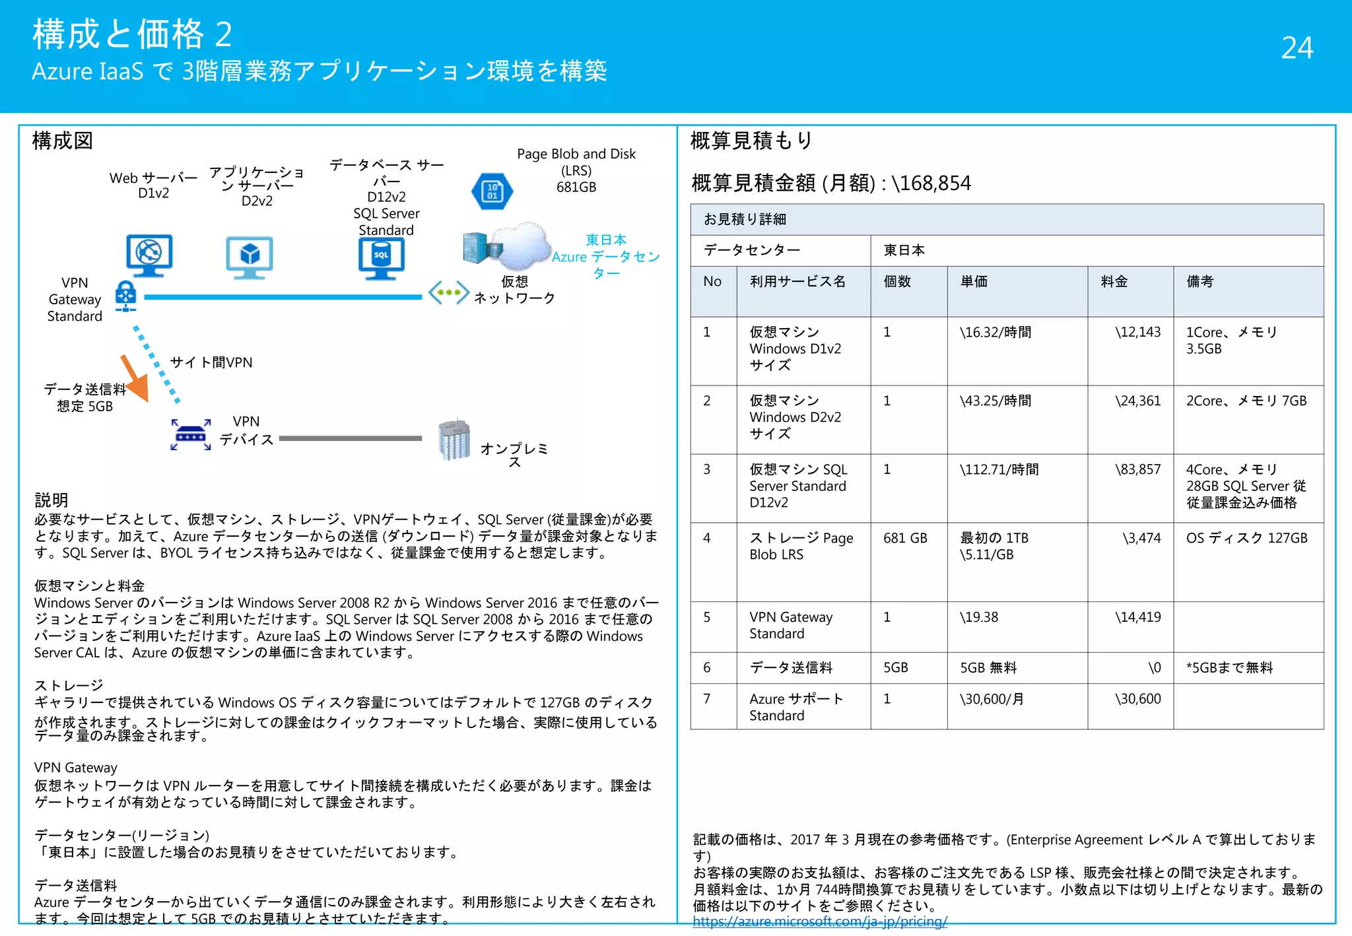Image resolution: width=1352 pixels, height=936 pixels.
Task: Select VPN Gateway Standard table cell
Action: point(803,626)
